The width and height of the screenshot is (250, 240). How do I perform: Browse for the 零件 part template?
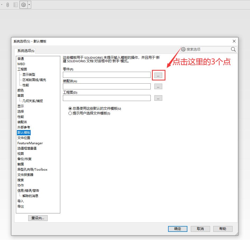coord(158,75)
